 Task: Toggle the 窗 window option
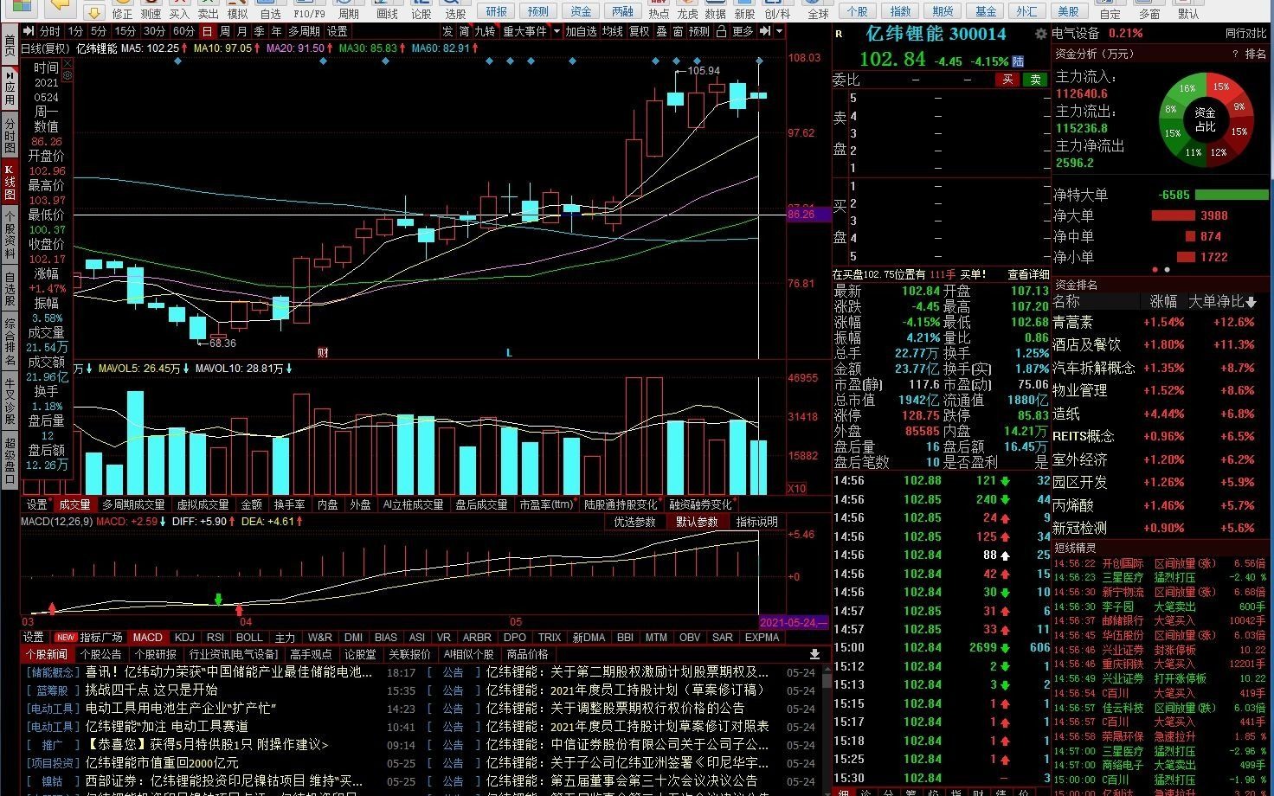coord(678,31)
